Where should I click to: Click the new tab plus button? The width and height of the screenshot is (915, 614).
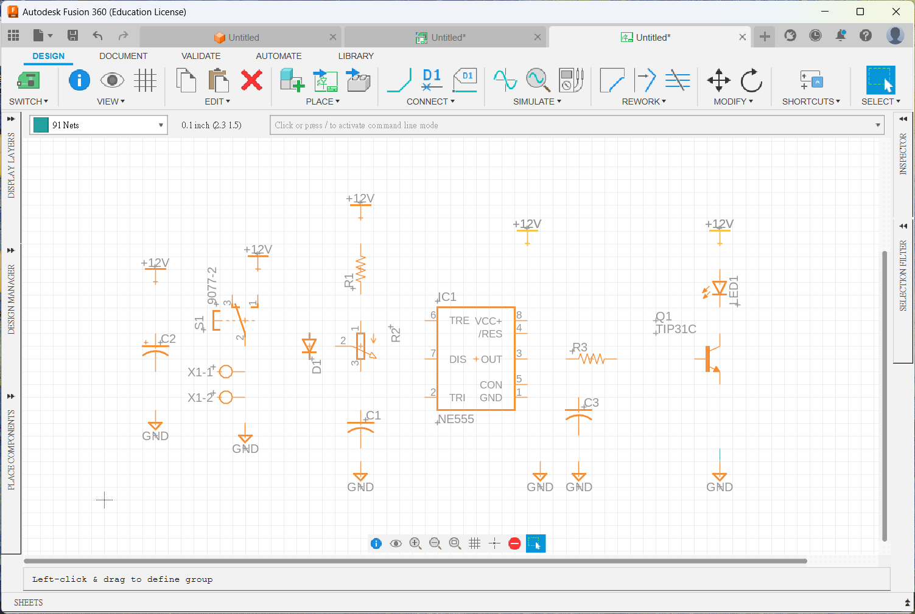[765, 36]
